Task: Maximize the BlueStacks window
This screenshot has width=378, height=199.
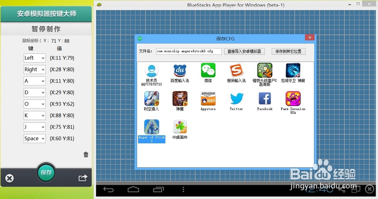Action: tap(358, 4)
